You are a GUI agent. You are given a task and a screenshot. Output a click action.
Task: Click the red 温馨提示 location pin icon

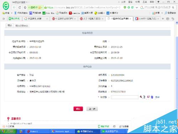click(x=8, y=119)
